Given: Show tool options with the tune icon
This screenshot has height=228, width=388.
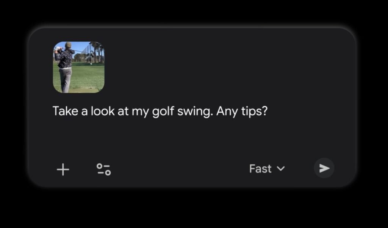Looking at the screenshot, I should [103, 169].
